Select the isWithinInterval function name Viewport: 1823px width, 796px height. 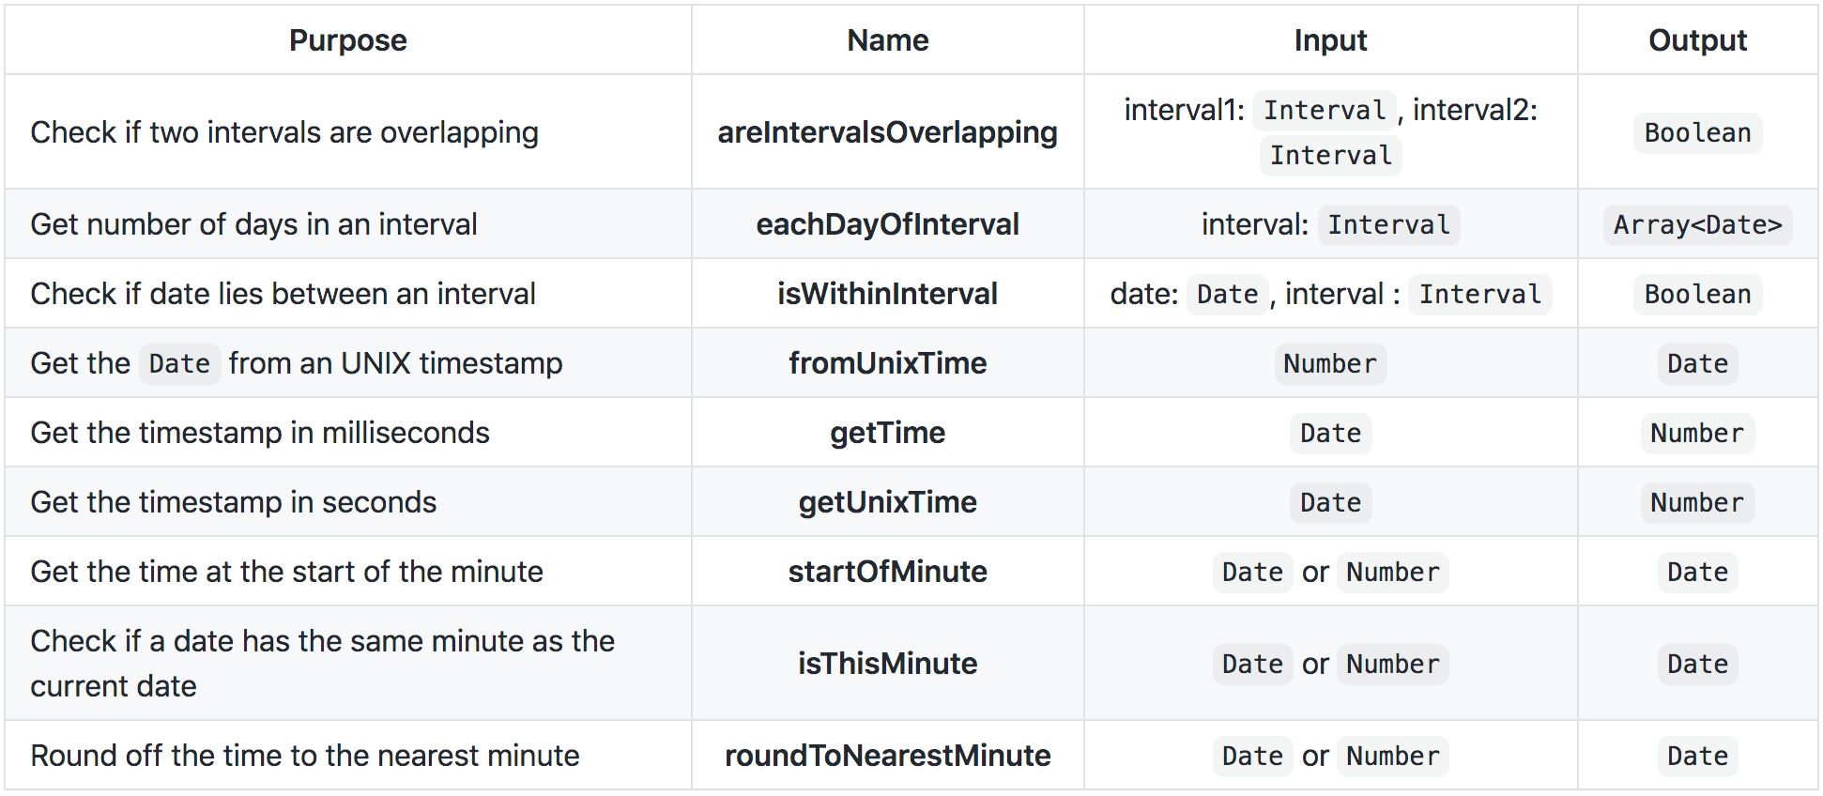click(x=887, y=294)
